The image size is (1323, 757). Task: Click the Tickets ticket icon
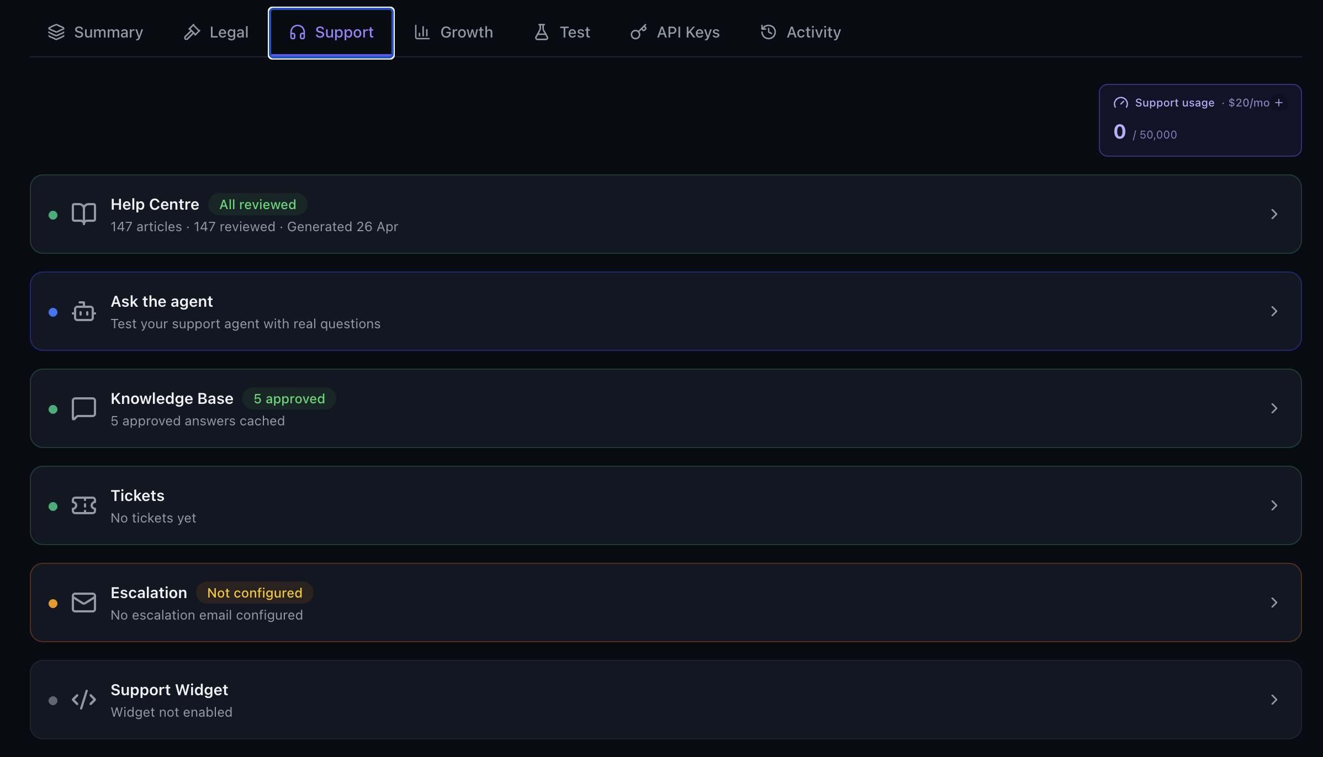84,505
